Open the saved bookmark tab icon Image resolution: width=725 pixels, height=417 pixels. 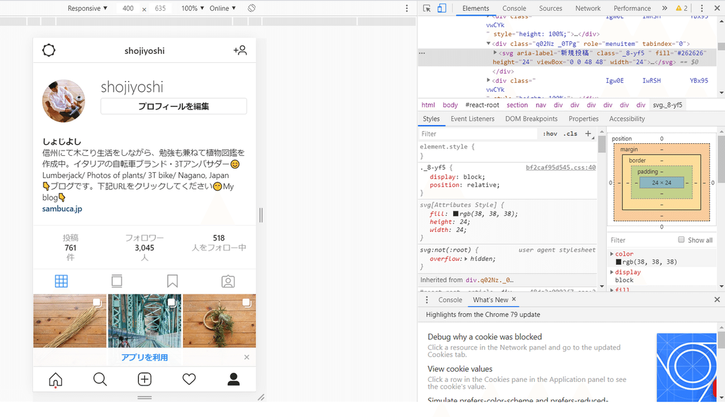click(x=172, y=281)
